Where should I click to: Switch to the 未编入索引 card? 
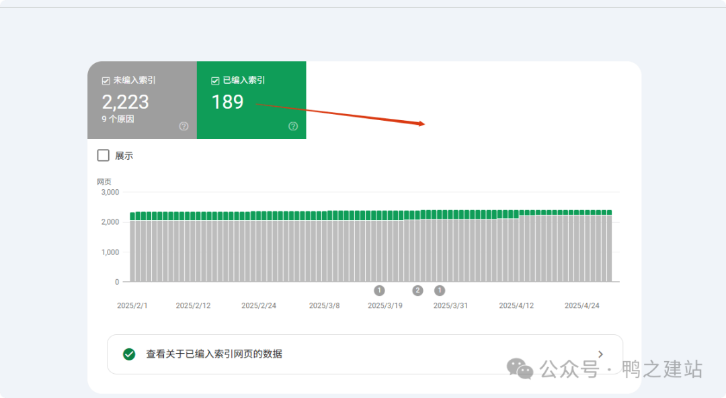(143, 101)
